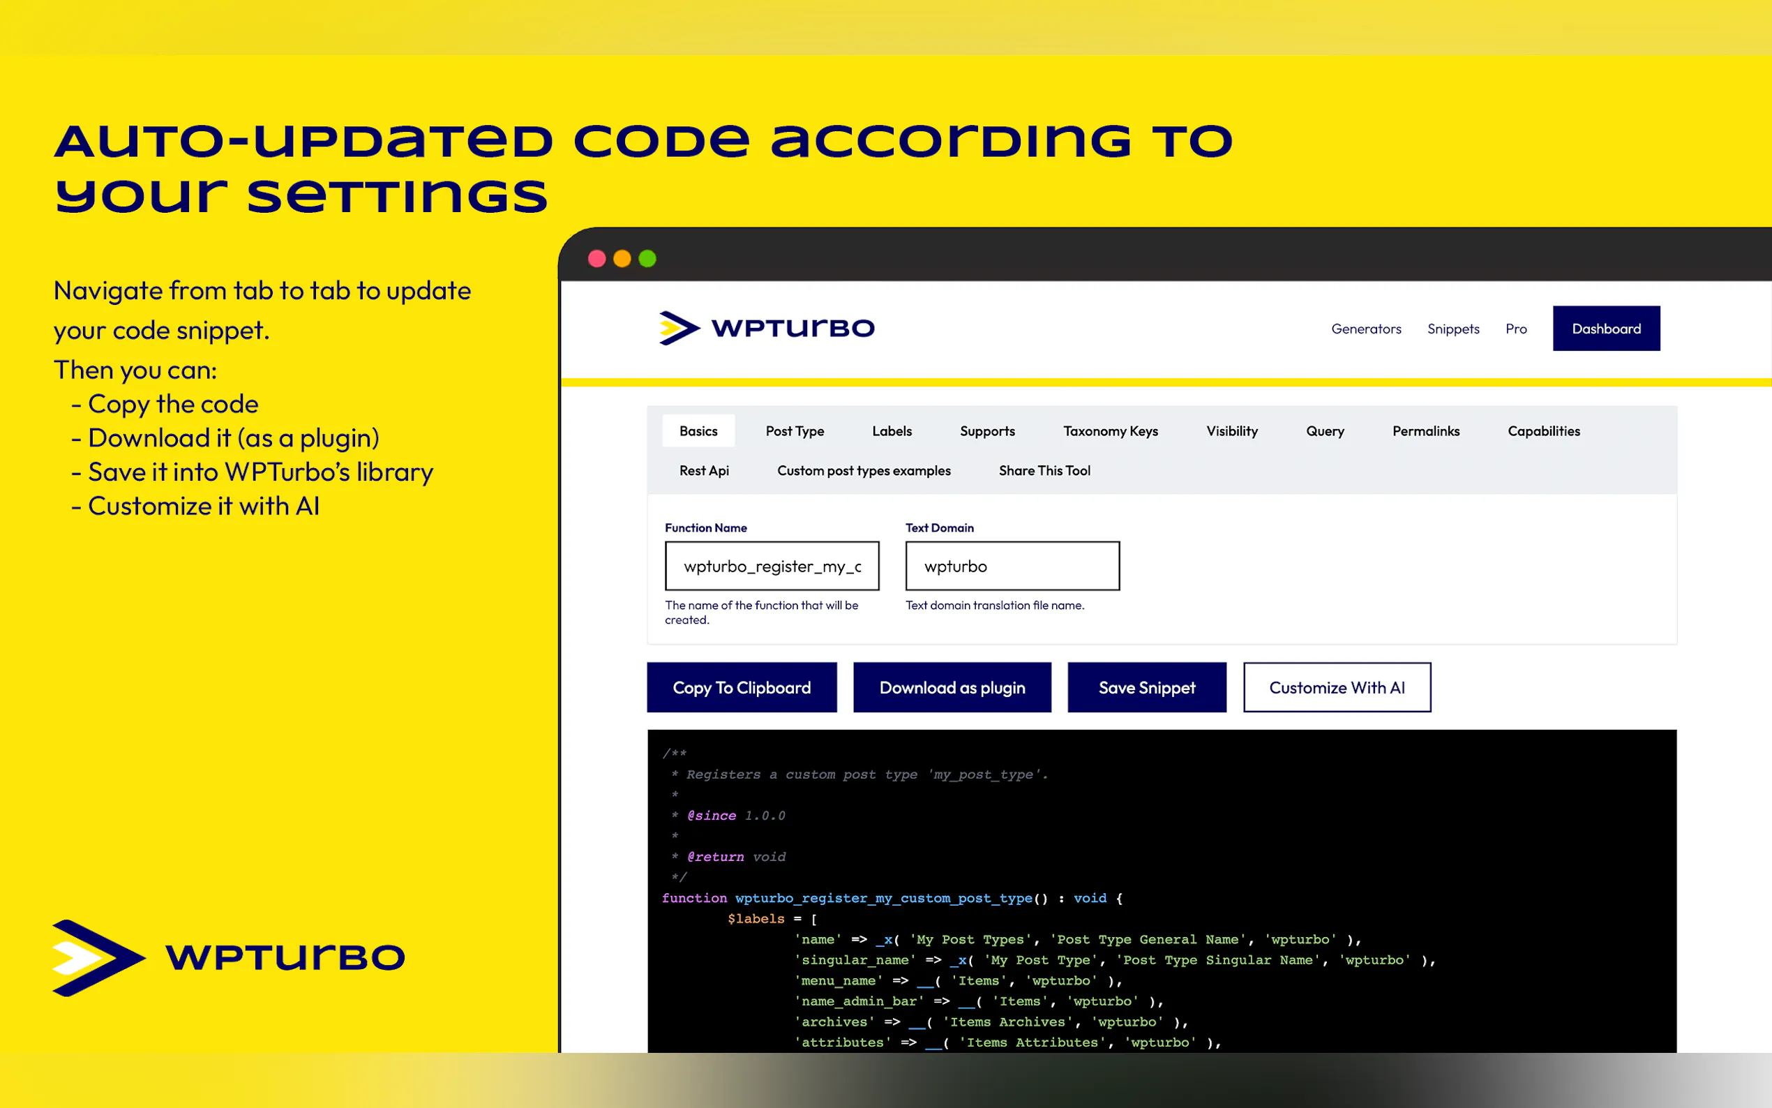The height and width of the screenshot is (1108, 1772).
Task: Open the Post Type tab
Action: 794,431
